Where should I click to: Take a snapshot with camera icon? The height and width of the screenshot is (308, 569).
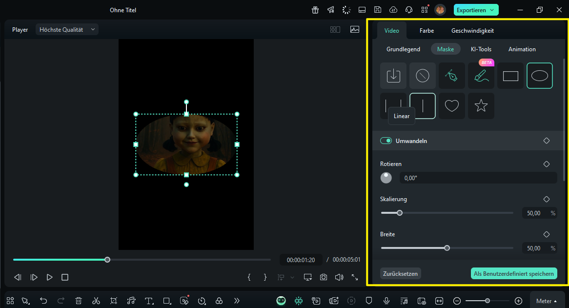pyautogui.click(x=324, y=277)
